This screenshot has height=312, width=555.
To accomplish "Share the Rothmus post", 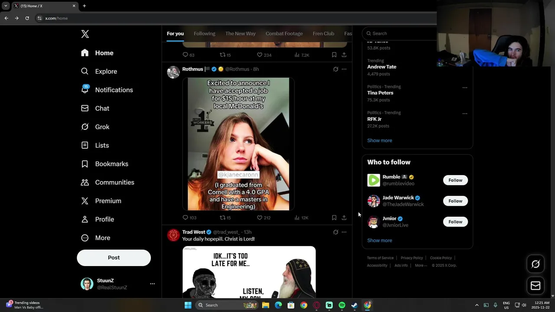I will tap(344, 218).
